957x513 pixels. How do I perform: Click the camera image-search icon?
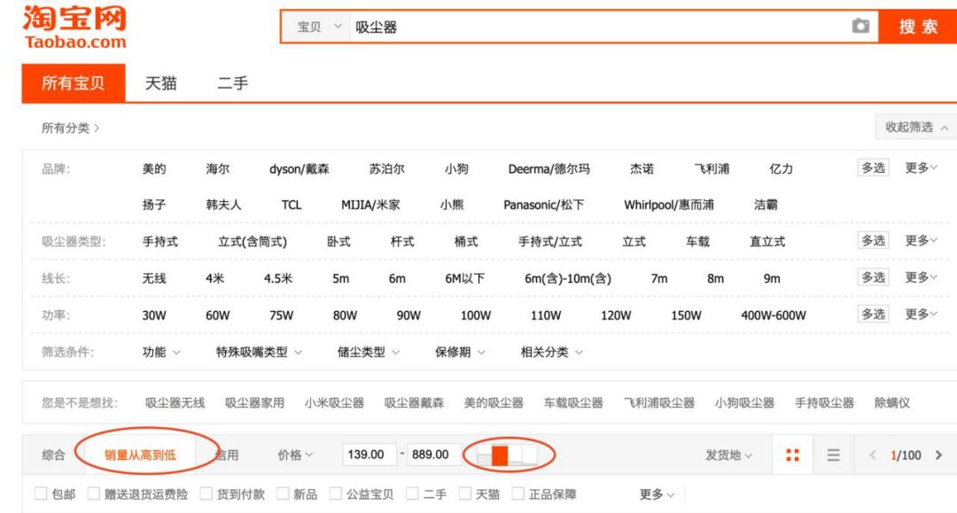(x=860, y=27)
